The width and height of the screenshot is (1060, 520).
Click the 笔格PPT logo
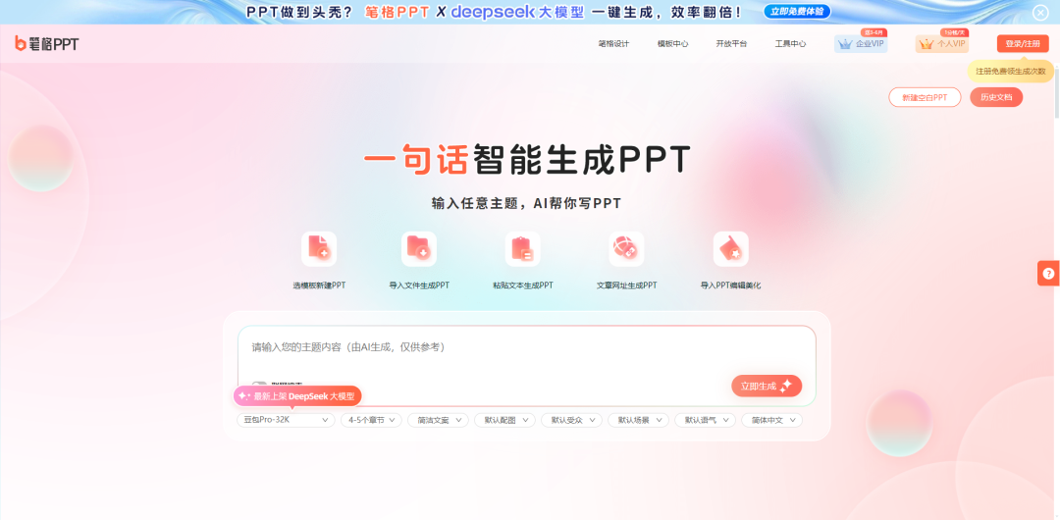pos(47,44)
